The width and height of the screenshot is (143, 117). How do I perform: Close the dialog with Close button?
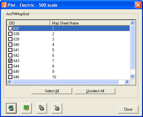(x=128, y=109)
